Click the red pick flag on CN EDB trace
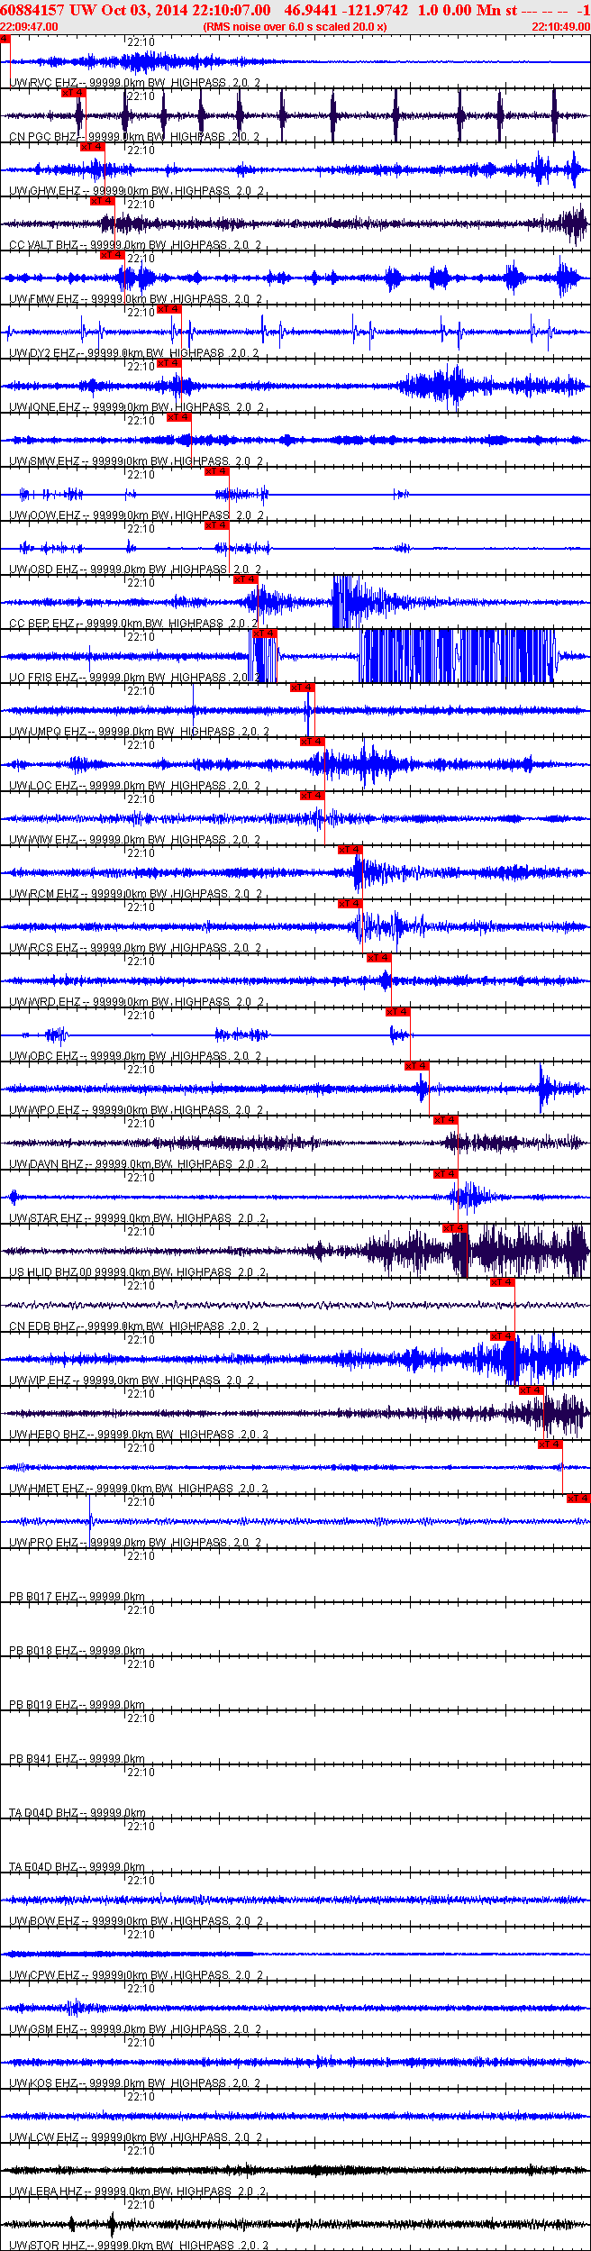 [x=502, y=1282]
